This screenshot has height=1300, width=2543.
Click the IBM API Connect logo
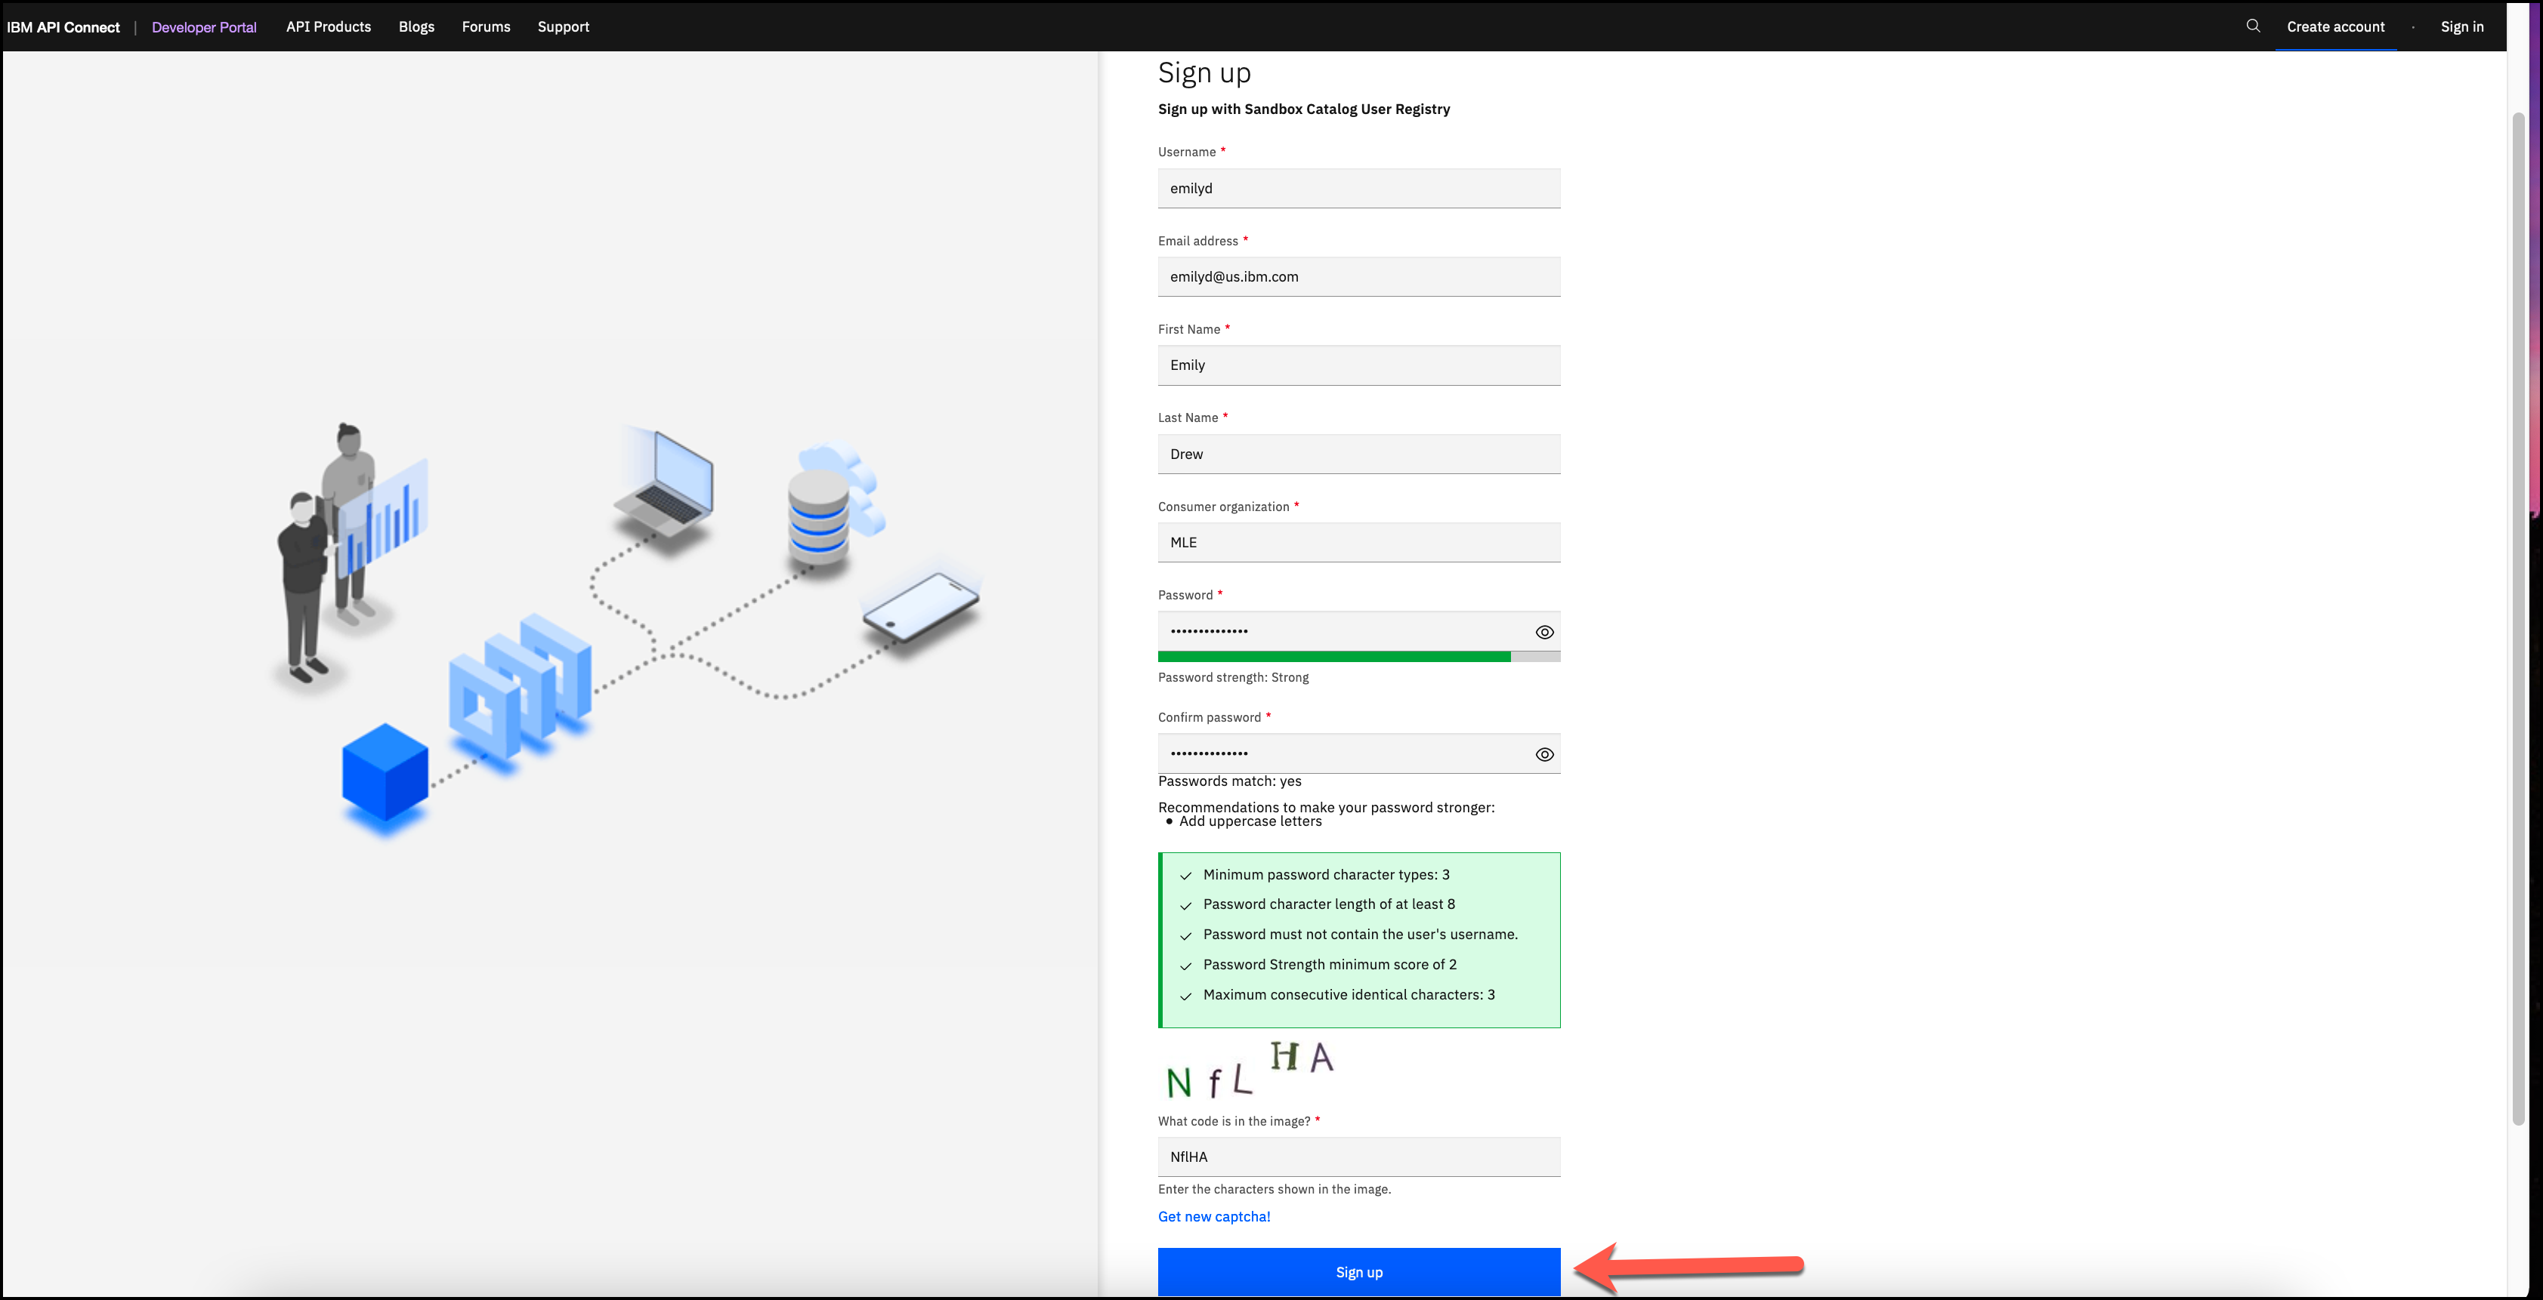coord(63,26)
